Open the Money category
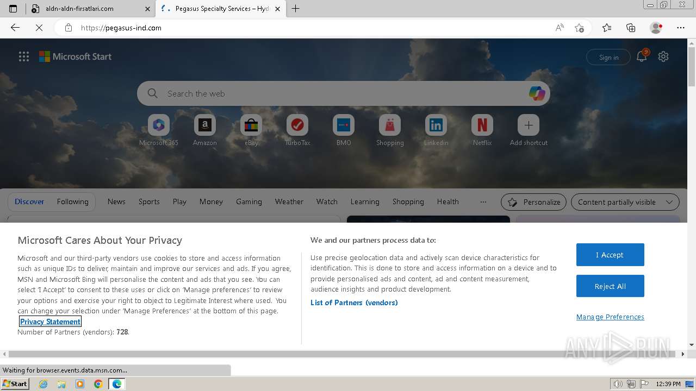 [211, 201]
